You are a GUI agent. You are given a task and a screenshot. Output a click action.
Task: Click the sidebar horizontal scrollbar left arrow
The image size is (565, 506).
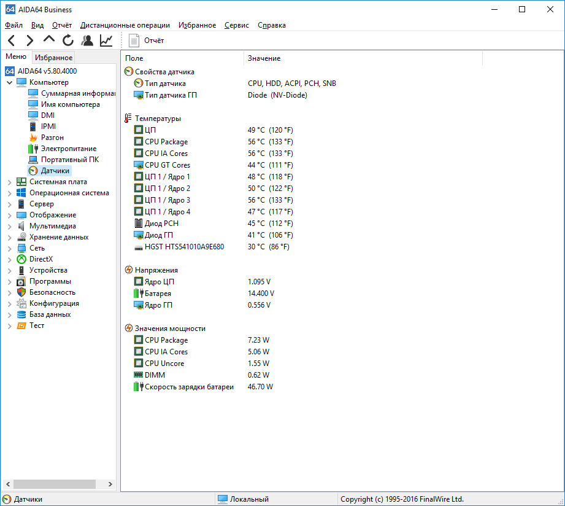pyautogui.click(x=8, y=485)
